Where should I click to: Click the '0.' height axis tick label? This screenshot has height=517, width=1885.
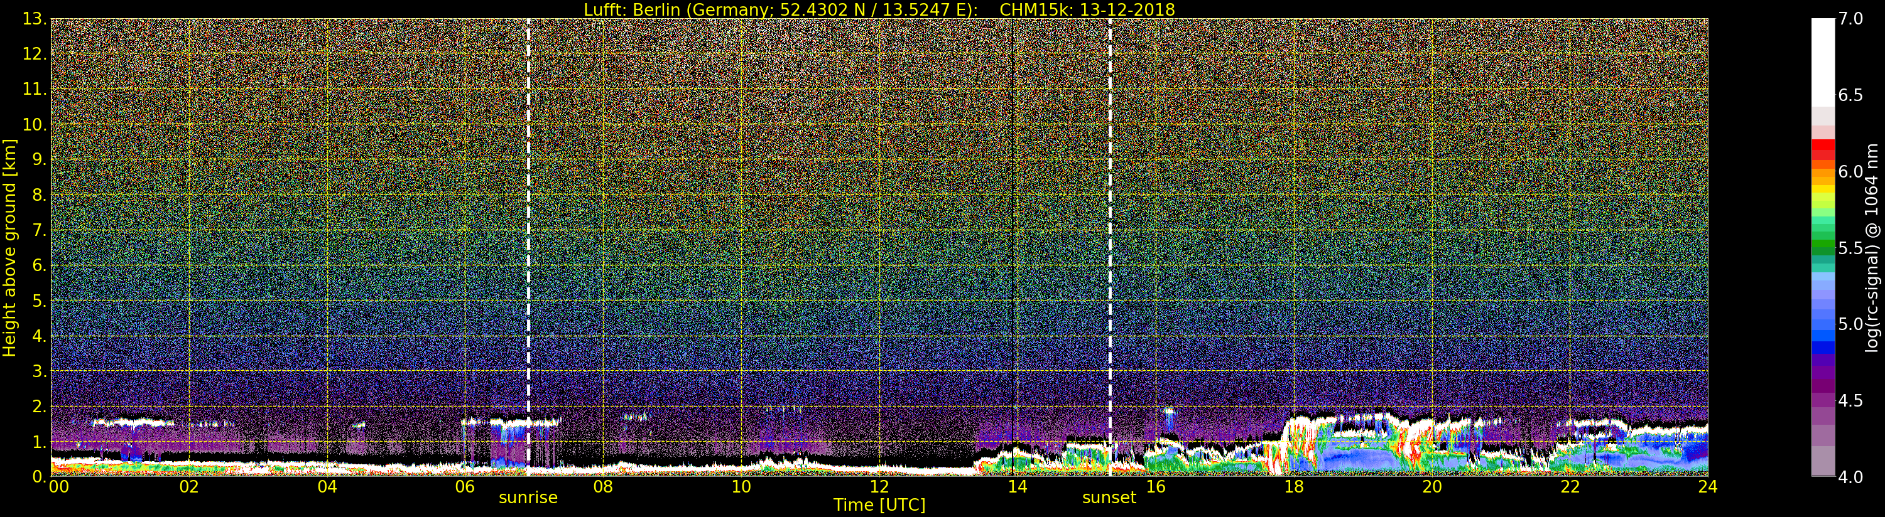click(x=40, y=476)
